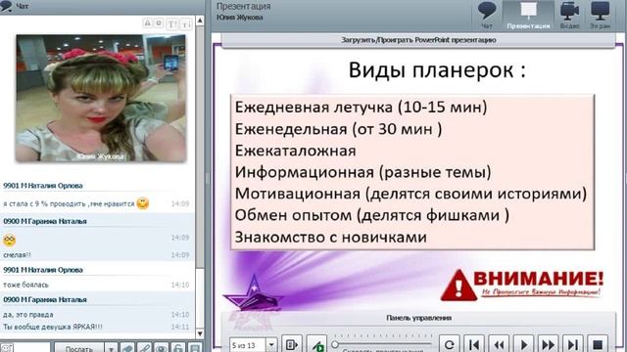Viewport: 627px width, 352px height.
Task: Click the ВНИМАНИЕ! warning banner on slide
Action: (x=522, y=285)
